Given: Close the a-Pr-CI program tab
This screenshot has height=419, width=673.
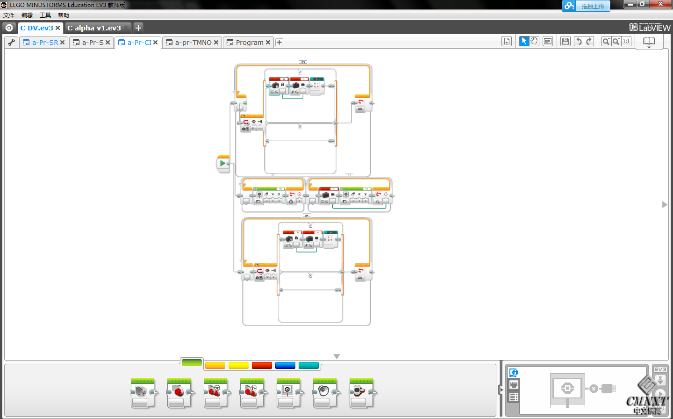Looking at the screenshot, I should click(155, 43).
